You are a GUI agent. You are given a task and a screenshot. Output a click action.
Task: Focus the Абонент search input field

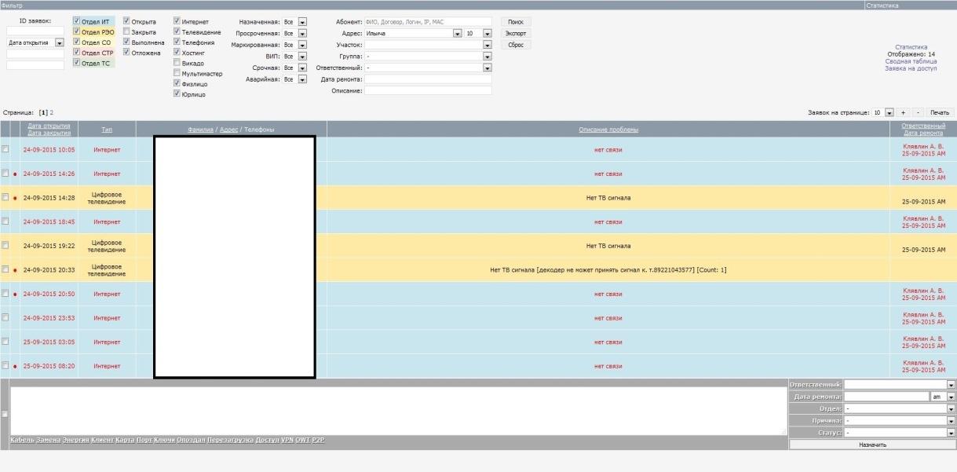[x=428, y=22]
